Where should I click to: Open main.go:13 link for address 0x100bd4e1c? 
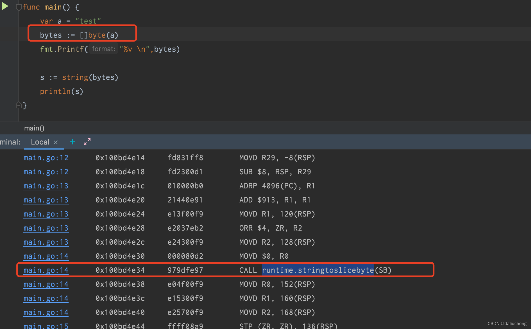coord(46,186)
